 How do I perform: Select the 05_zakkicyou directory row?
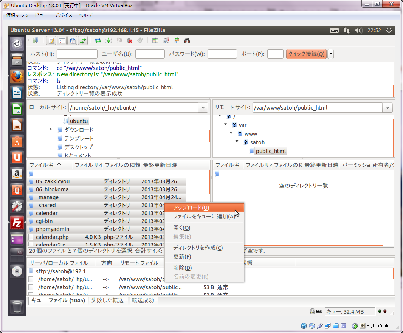107,181
